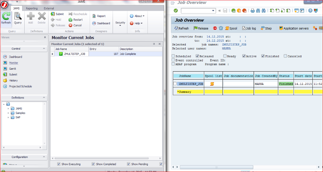Select the ZMULTISTEP_JOB row in JAMS monitor

click(106, 54)
